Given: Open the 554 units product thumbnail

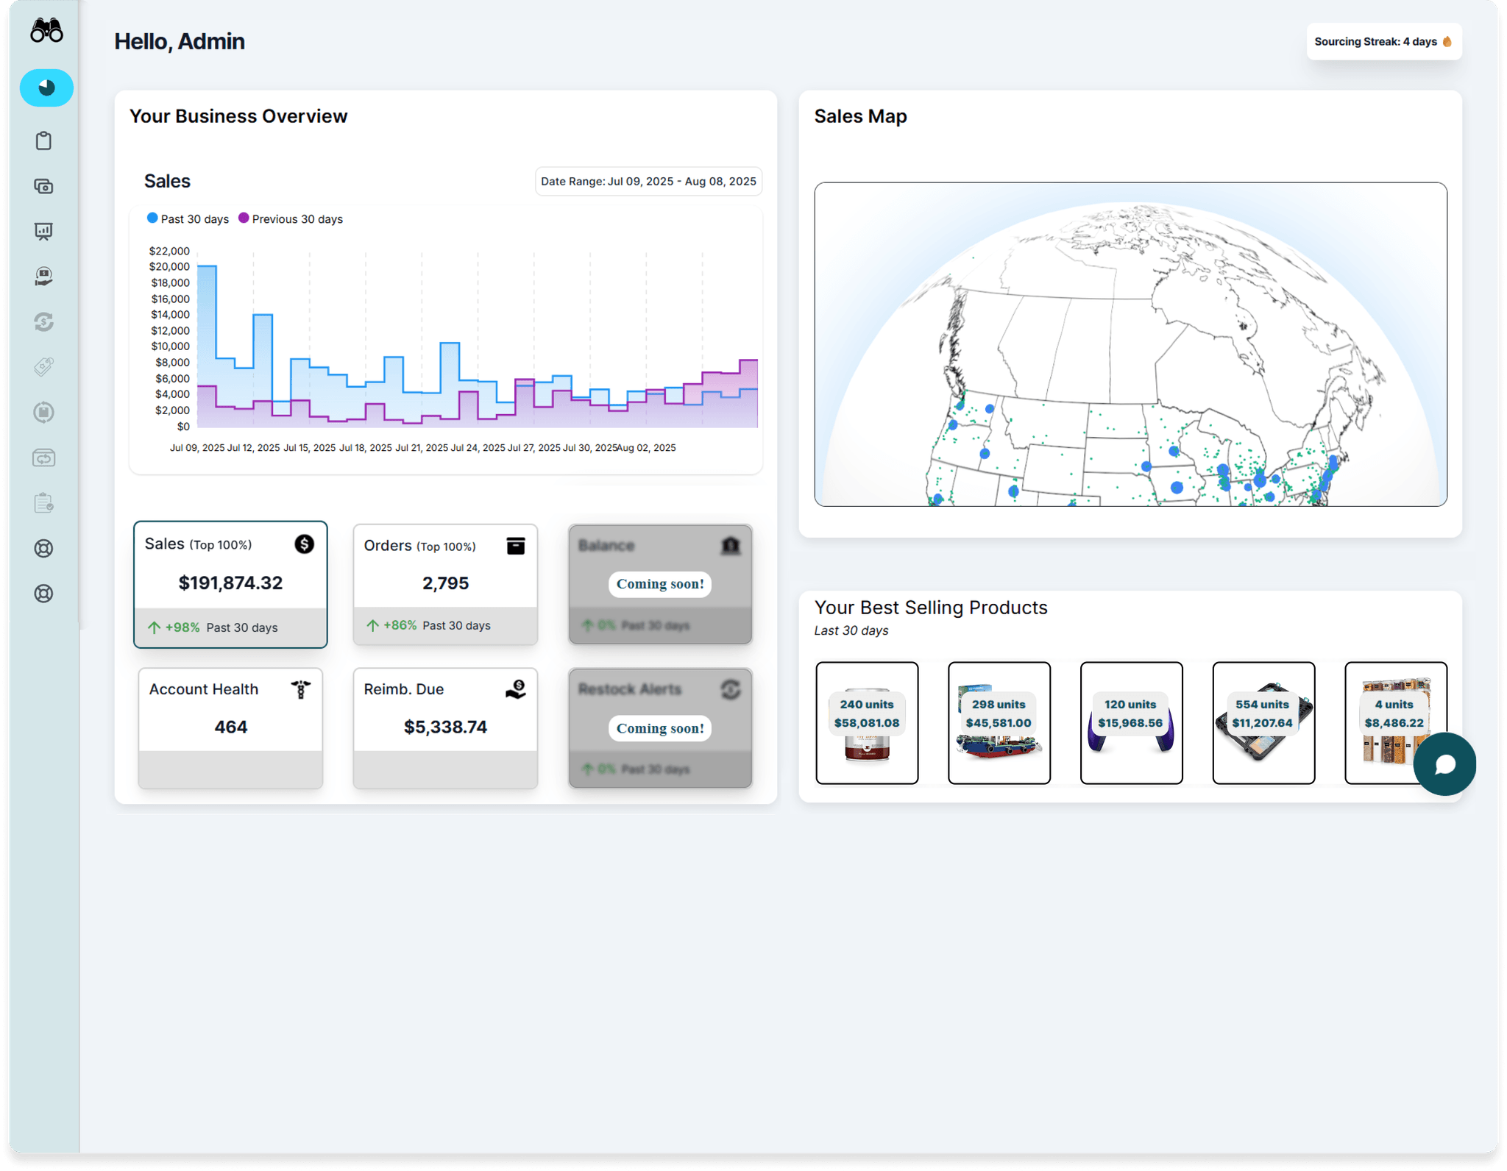Looking at the screenshot, I should [x=1263, y=723].
